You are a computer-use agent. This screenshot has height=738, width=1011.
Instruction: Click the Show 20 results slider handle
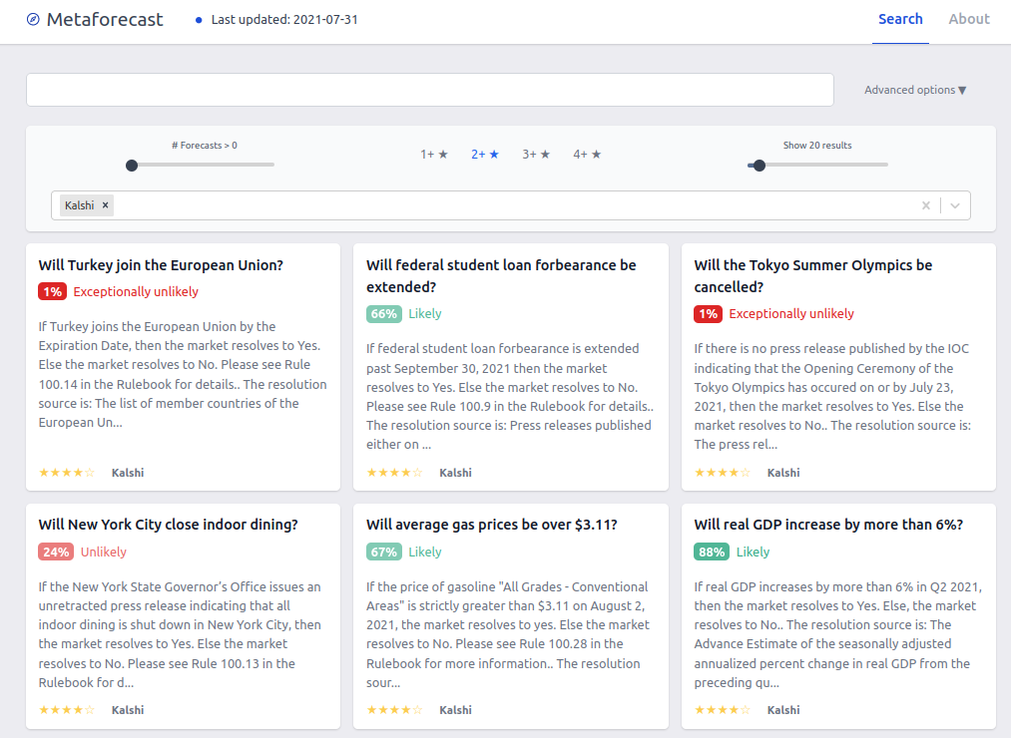click(x=759, y=165)
